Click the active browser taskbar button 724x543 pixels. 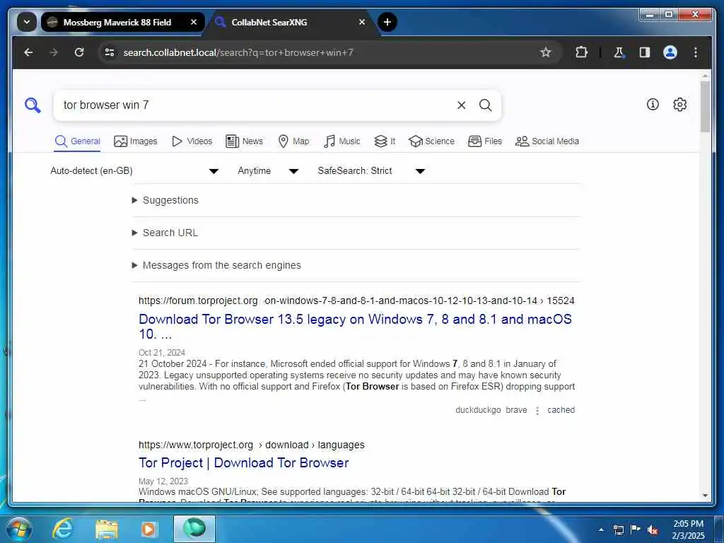point(194,529)
